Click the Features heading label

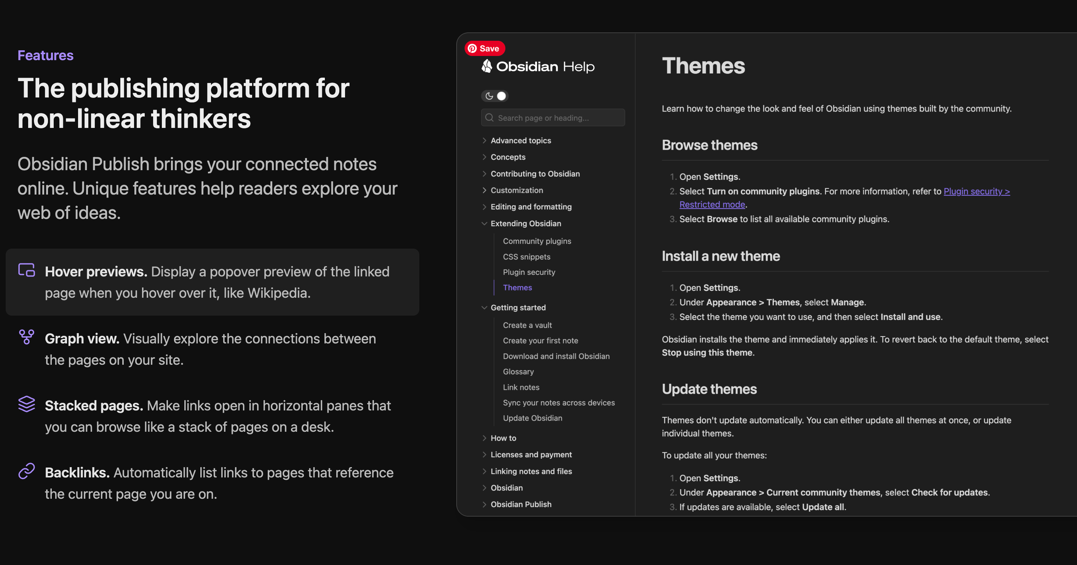[x=46, y=55]
